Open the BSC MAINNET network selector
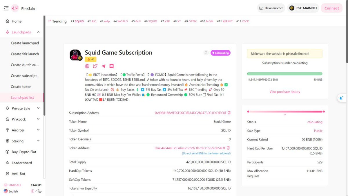The height and width of the screenshot is (196, 348). click(303, 8)
